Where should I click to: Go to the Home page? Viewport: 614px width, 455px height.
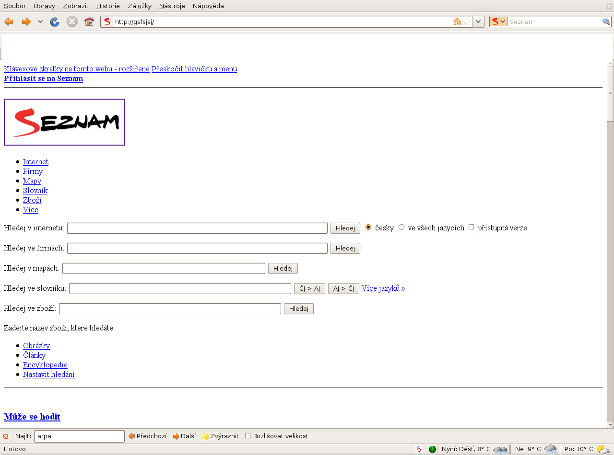click(x=89, y=22)
